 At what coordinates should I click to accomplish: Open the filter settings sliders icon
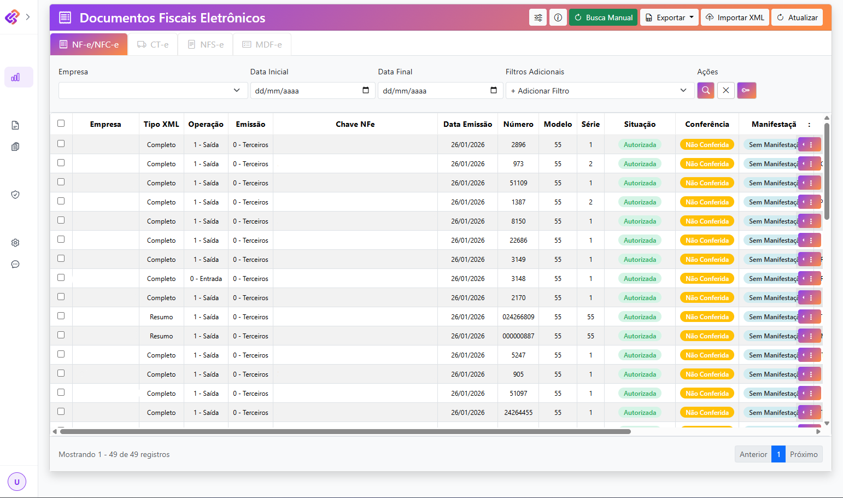click(538, 17)
